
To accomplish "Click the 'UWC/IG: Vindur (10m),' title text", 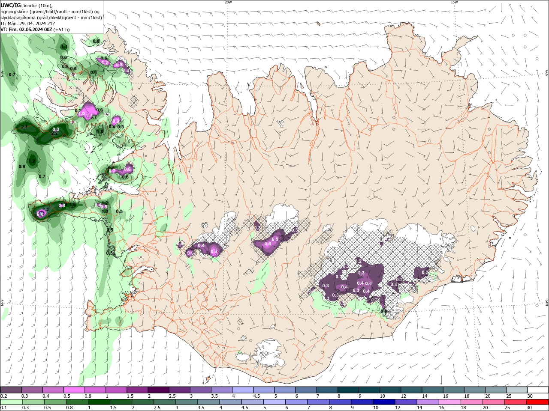I will [27, 6].
